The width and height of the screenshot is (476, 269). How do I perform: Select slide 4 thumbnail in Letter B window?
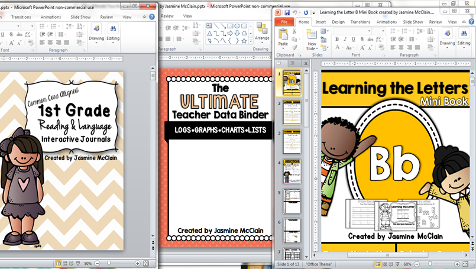292,171
